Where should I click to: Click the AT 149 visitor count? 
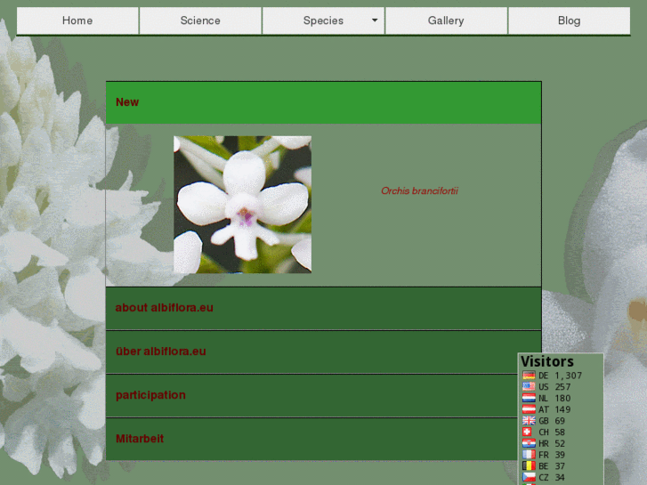(x=554, y=409)
